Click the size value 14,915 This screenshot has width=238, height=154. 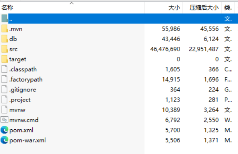coord(171,80)
